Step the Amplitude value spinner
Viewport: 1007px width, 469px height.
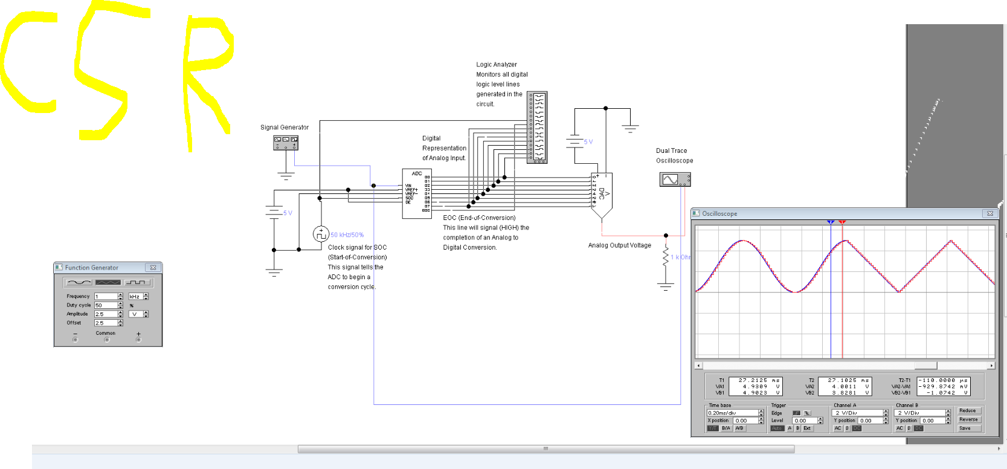tap(120, 314)
